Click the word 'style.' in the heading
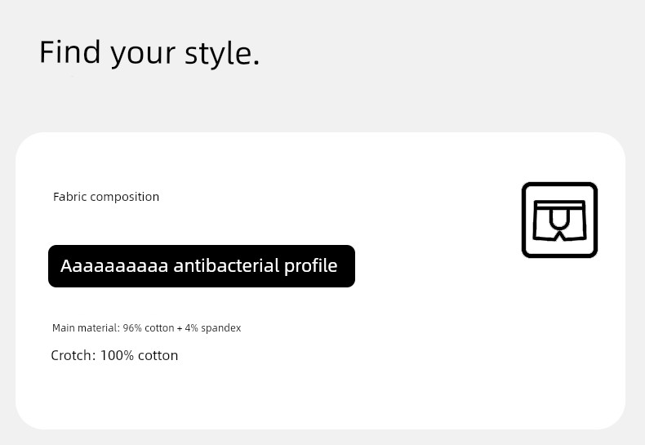Screen dimensions: 645x445 tap(222, 53)
